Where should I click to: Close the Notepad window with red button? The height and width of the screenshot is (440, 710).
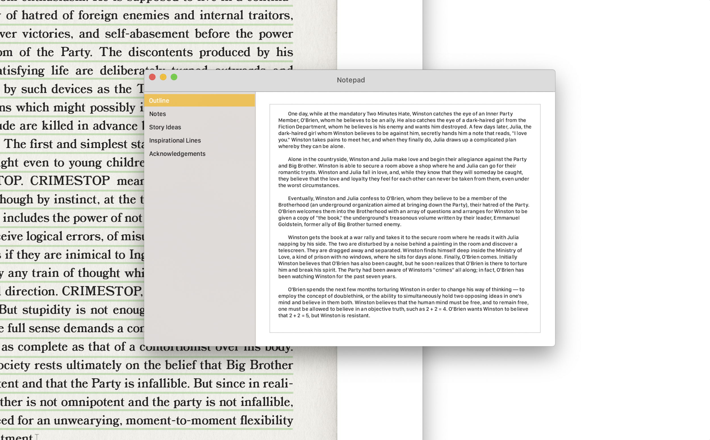[x=152, y=77]
